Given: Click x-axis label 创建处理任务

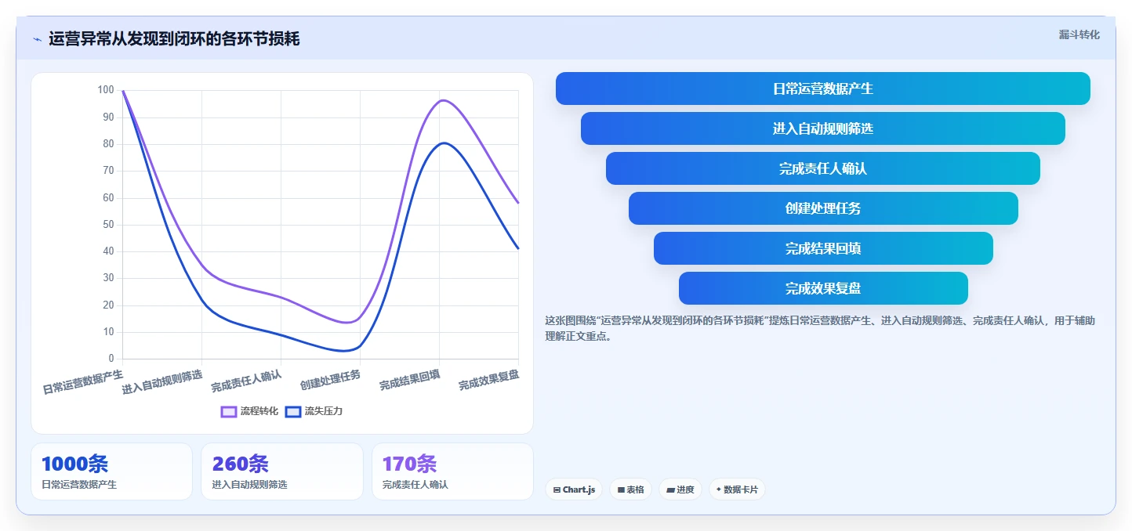Looking at the screenshot, I should tap(330, 380).
